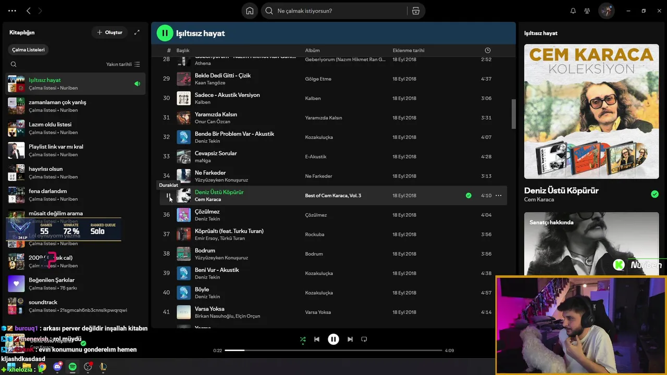Open more options for Deniz Üstü Köpürür row
Screen dimensions: 667x375
(498, 196)
